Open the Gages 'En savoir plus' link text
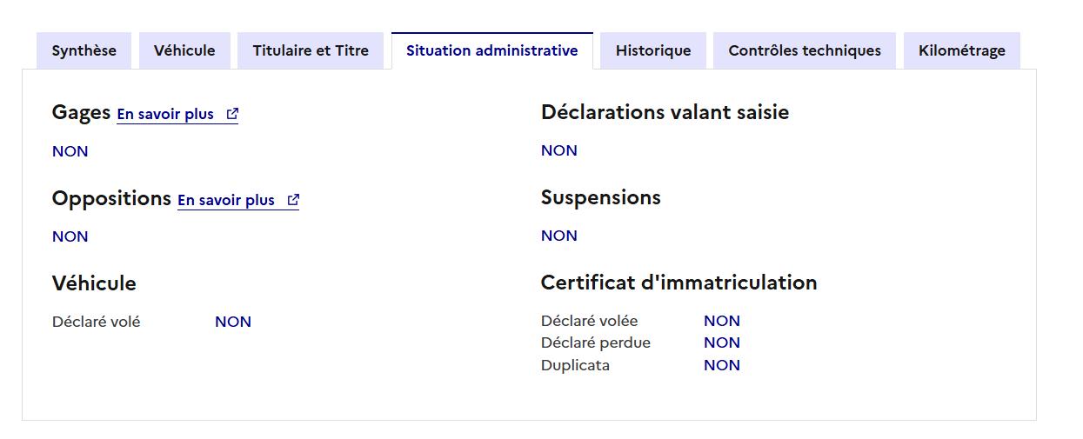Viewport: 1083px width, 439px height. [165, 114]
